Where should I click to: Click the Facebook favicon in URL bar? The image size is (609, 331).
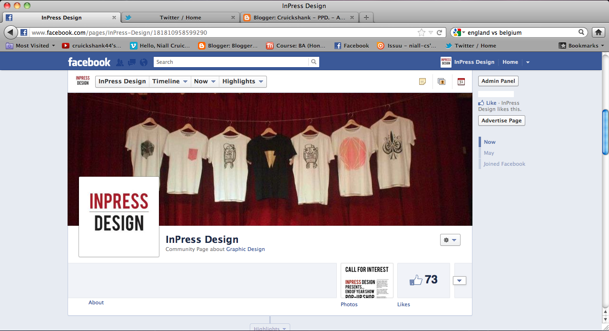[x=24, y=33]
